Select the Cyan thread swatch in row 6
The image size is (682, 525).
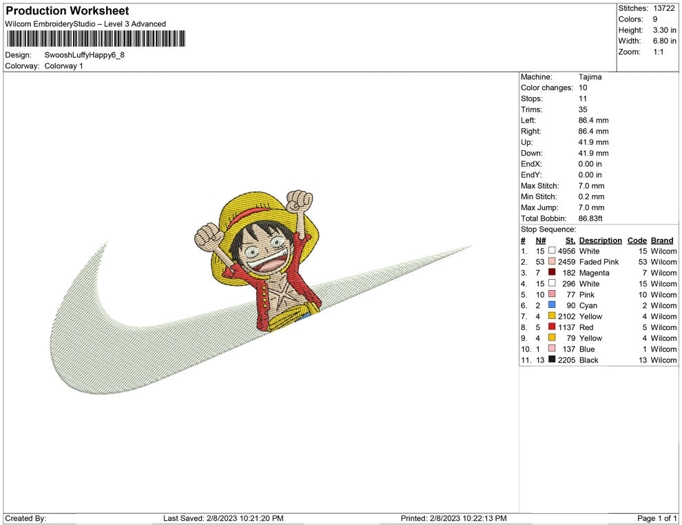pyautogui.click(x=551, y=306)
